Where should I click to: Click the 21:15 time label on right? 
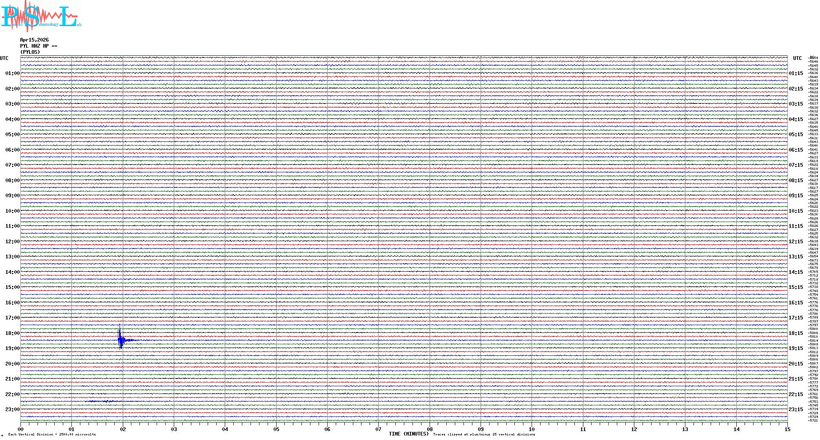click(x=796, y=379)
